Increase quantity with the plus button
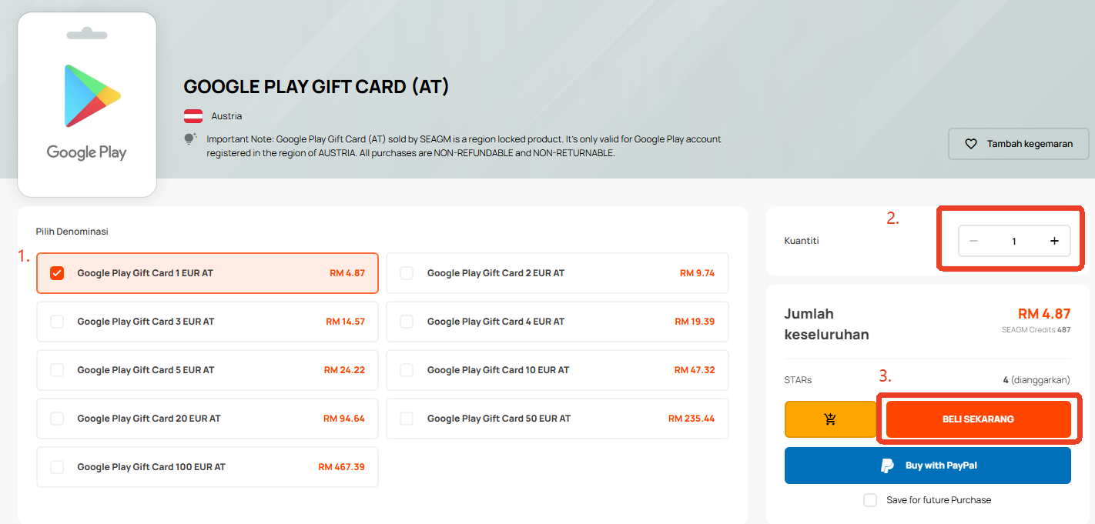 point(1054,241)
